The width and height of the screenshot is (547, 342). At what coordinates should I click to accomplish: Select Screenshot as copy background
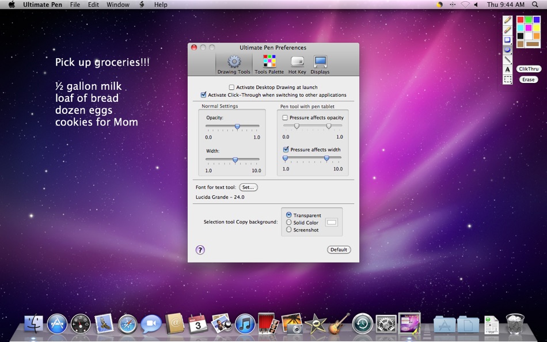click(x=289, y=230)
